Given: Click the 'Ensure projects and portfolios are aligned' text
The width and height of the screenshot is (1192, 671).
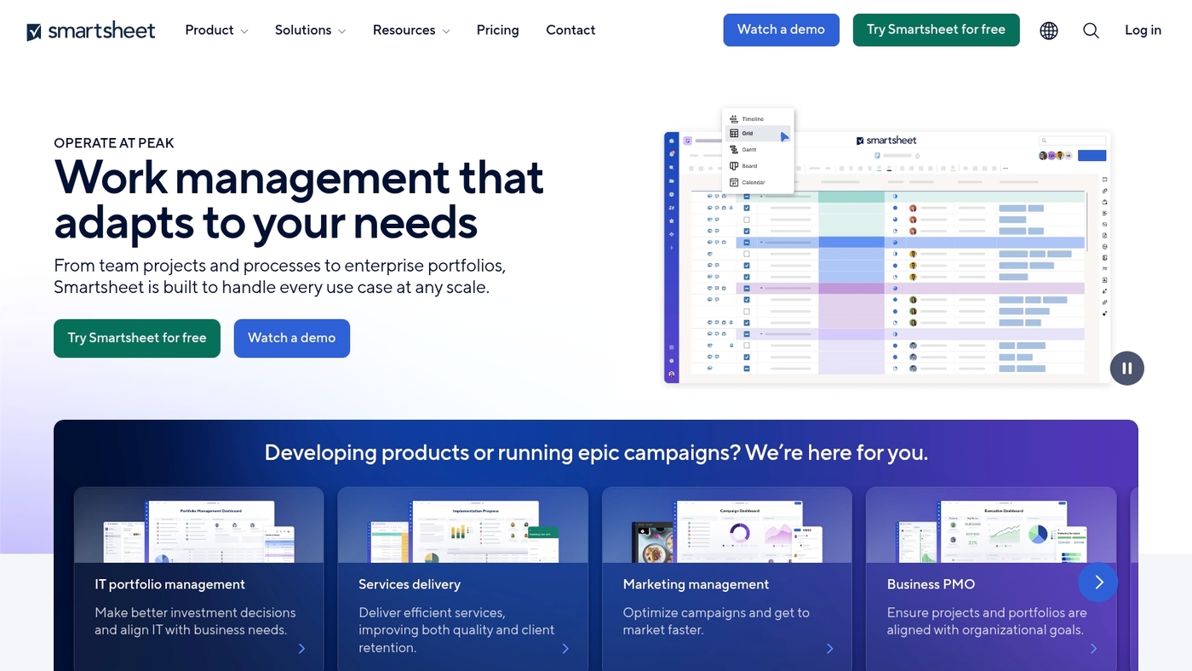Looking at the screenshot, I should click(x=987, y=622).
